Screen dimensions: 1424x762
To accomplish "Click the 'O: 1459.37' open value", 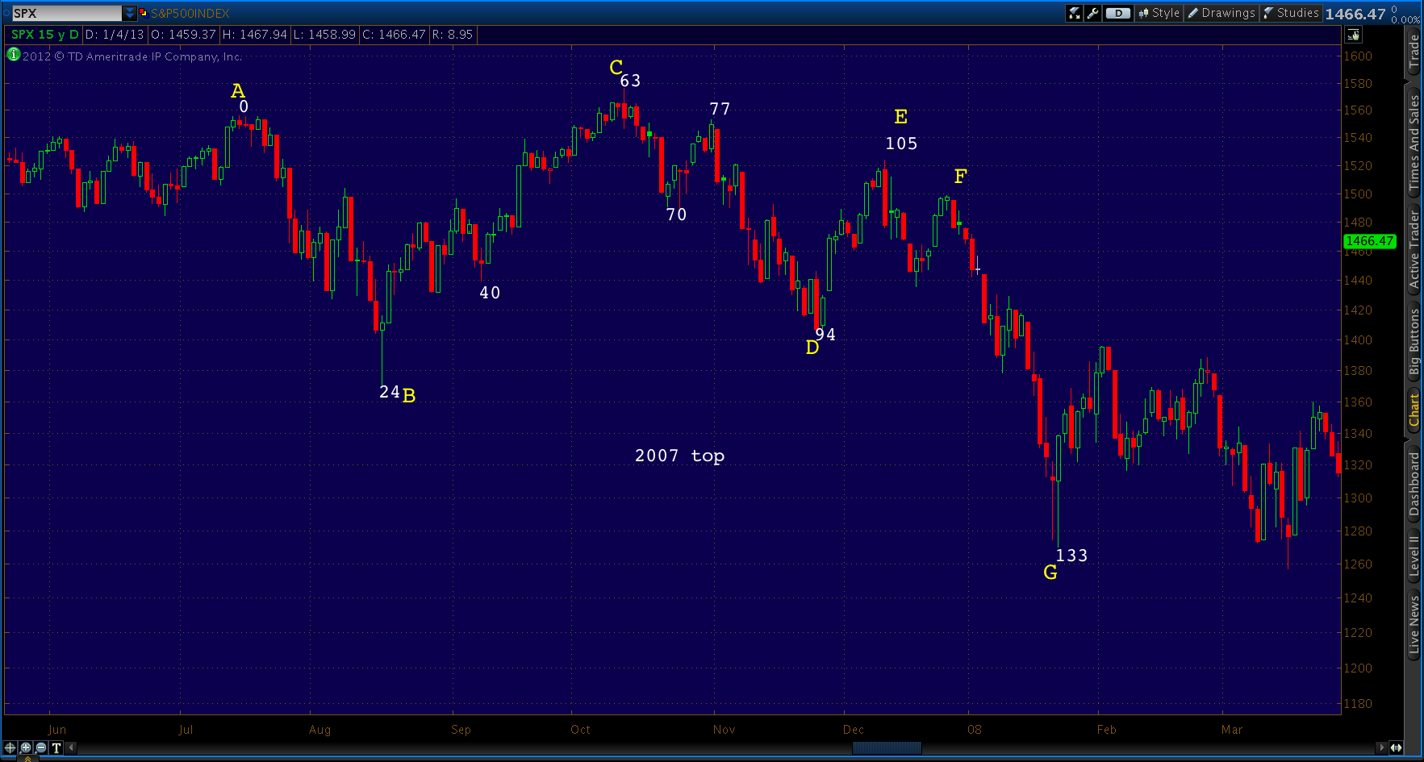I will coord(183,35).
